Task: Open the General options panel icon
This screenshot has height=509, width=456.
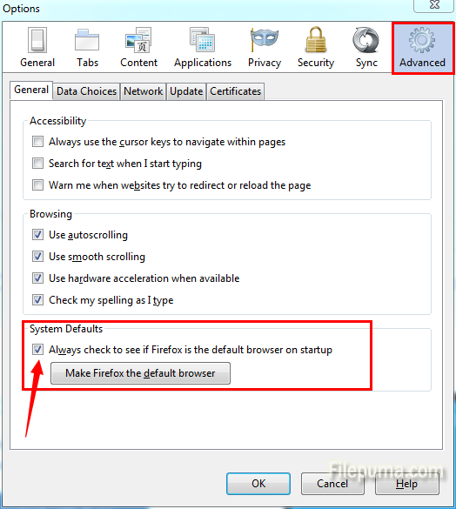Action: (37, 47)
